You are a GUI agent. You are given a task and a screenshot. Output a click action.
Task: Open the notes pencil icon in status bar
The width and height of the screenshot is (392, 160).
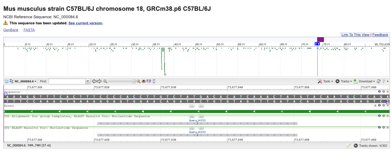click(x=349, y=145)
